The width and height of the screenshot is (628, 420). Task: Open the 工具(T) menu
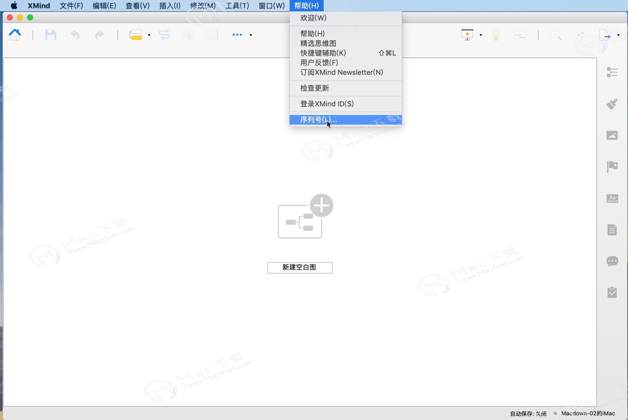click(x=237, y=6)
